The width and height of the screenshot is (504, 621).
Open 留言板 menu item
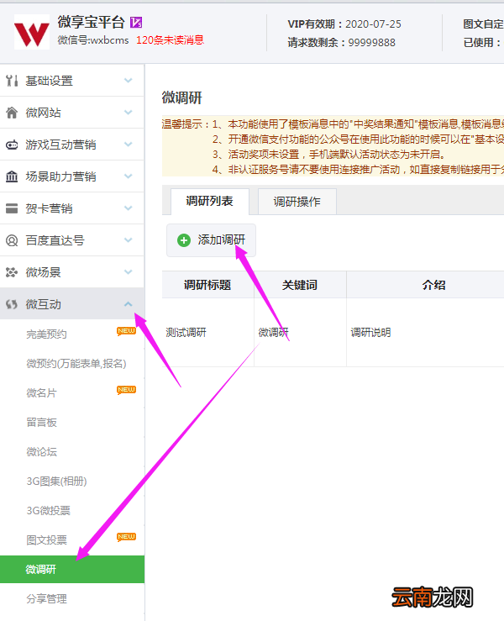click(41, 422)
